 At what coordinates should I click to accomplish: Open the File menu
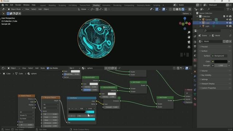point(7,5)
